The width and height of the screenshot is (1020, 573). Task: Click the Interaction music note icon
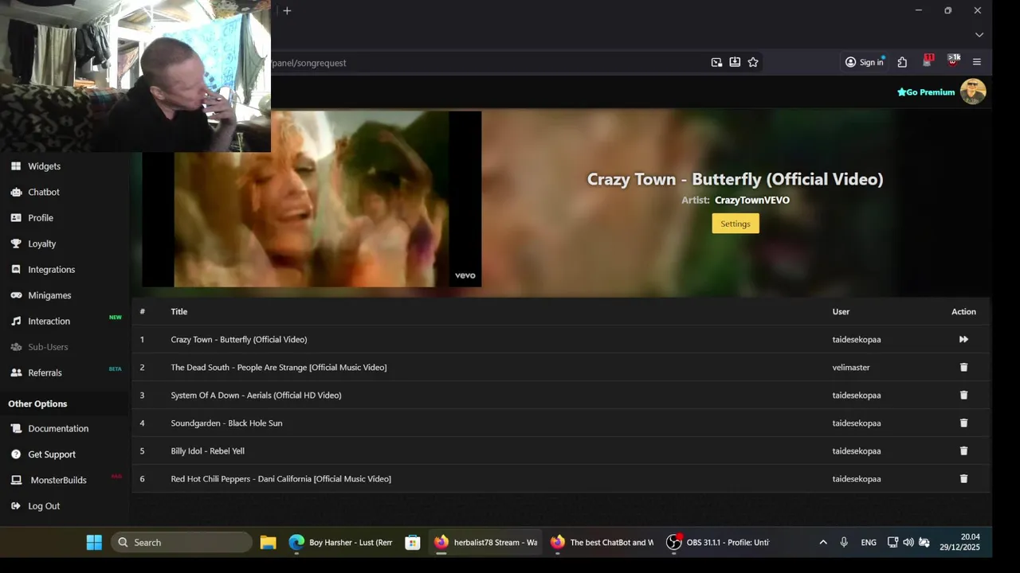[x=16, y=322]
